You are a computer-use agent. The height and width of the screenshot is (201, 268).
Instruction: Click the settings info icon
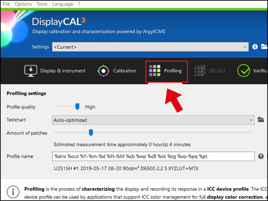(255, 47)
